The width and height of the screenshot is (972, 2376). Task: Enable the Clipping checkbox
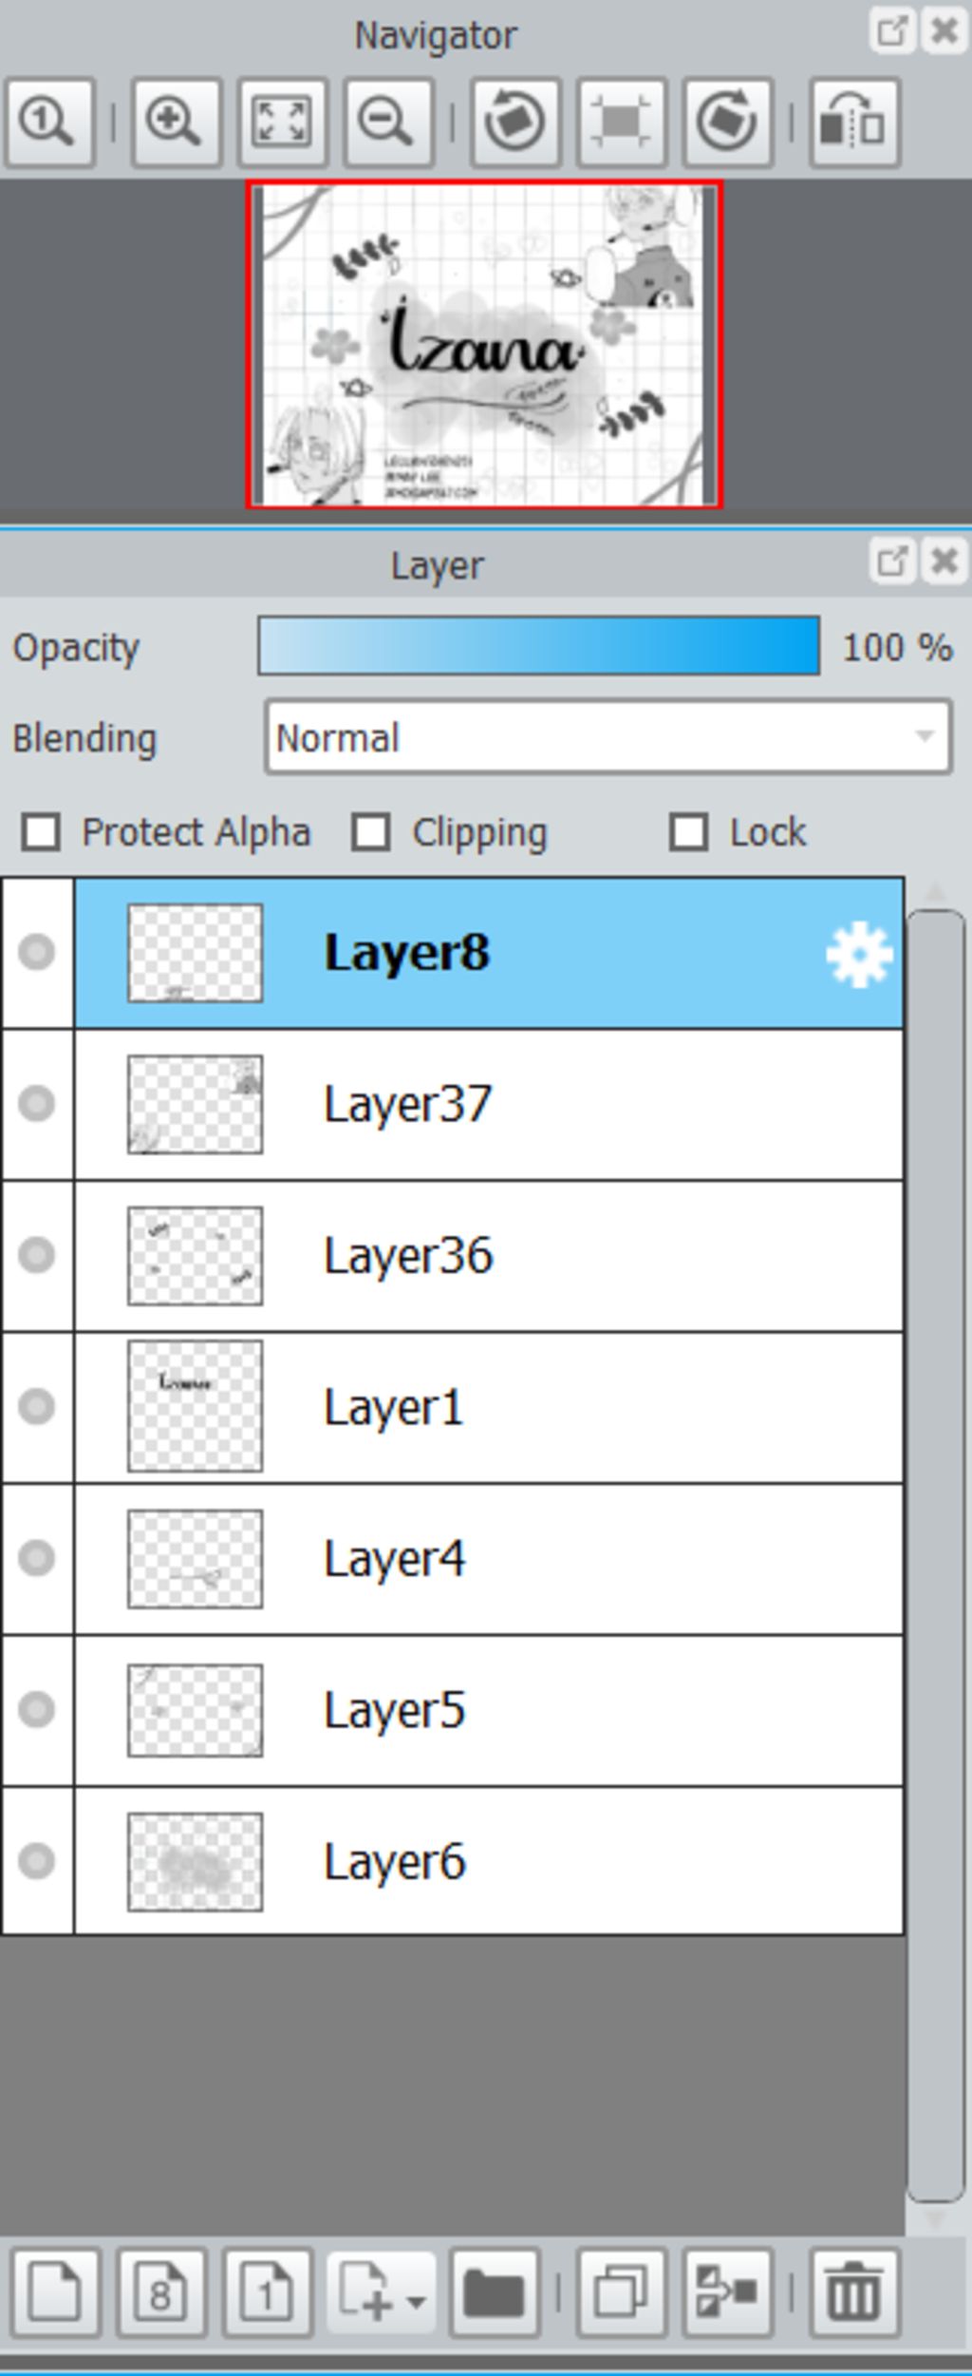(x=370, y=832)
